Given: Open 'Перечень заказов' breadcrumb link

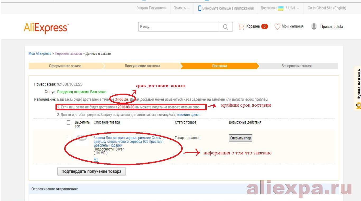Looking at the screenshot, I should point(68,54).
